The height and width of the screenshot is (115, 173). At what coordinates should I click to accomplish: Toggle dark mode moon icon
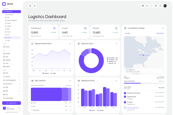click(x=147, y=6)
